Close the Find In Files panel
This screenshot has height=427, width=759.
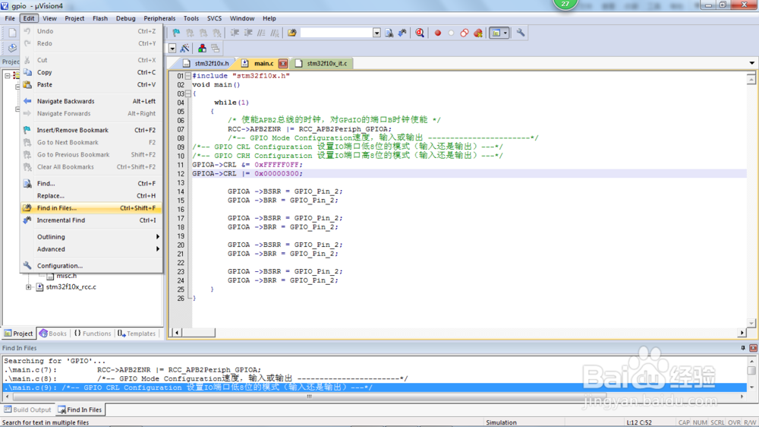(x=753, y=348)
